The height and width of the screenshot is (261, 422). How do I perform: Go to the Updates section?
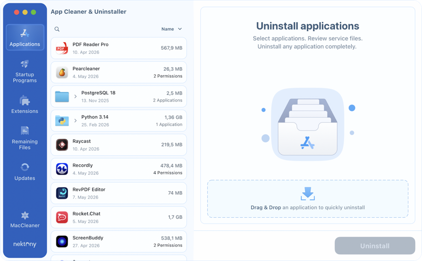[25, 172]
